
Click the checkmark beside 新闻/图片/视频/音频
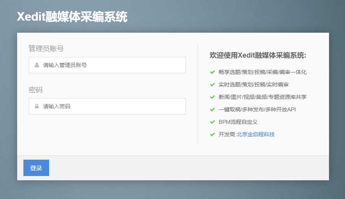coord(212,97)
